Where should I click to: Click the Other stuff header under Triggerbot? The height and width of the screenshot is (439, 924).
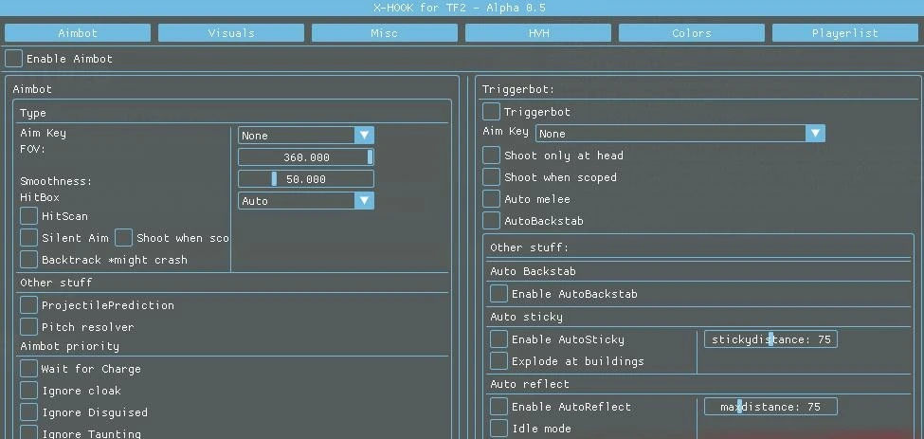529,247
